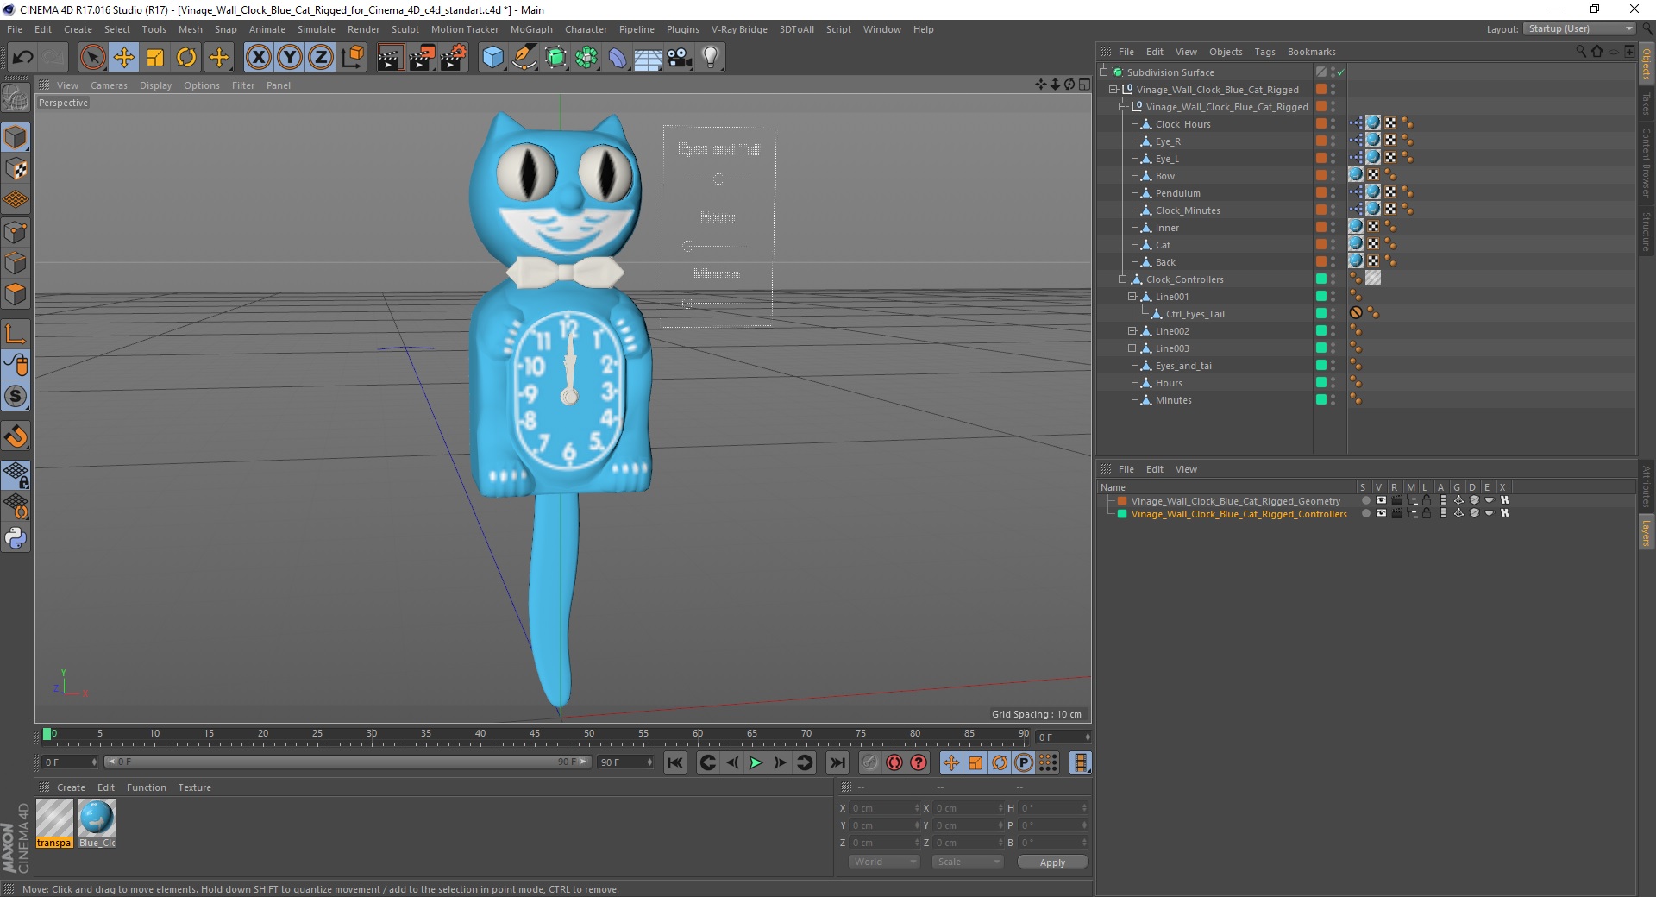Open the Simulate menu

(x=317, y=29)
